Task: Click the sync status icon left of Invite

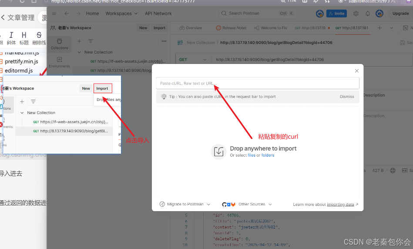Action: 320,13
